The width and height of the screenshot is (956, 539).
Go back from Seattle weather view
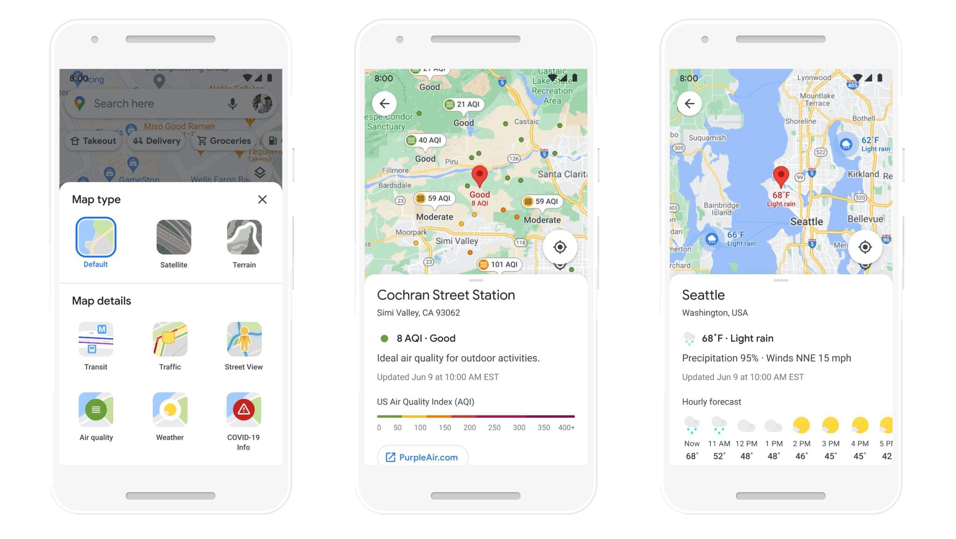pos(690,103)
